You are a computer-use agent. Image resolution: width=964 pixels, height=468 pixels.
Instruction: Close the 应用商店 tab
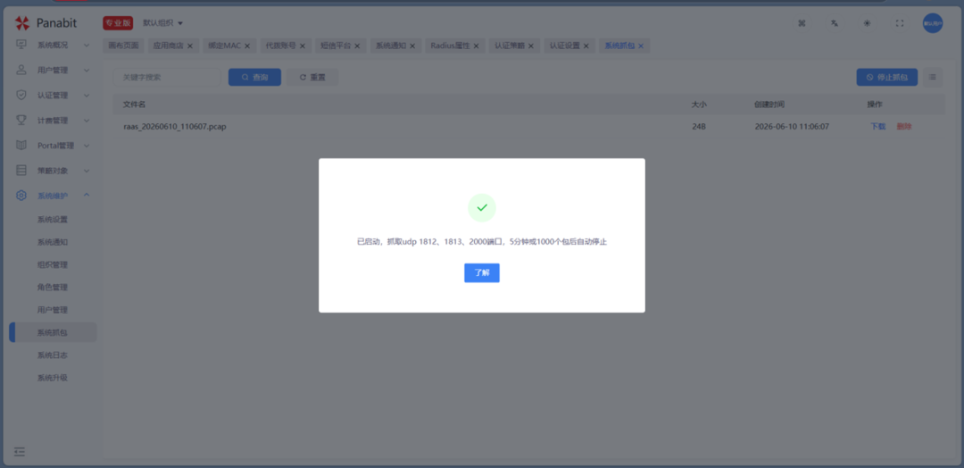pos(190,46)
